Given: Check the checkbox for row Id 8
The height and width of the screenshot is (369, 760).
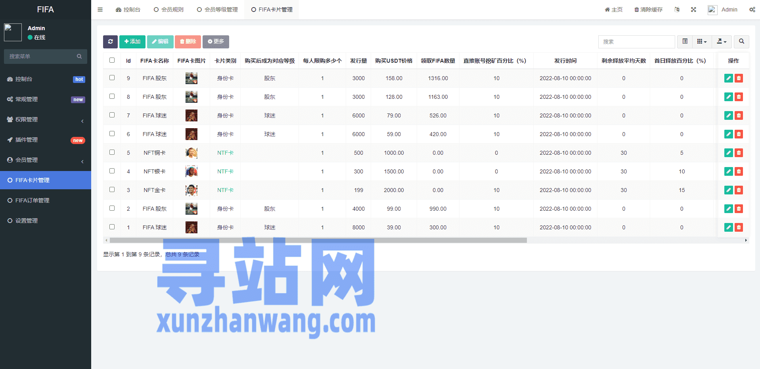Looking at the screenshot, I should click(112, 96).
